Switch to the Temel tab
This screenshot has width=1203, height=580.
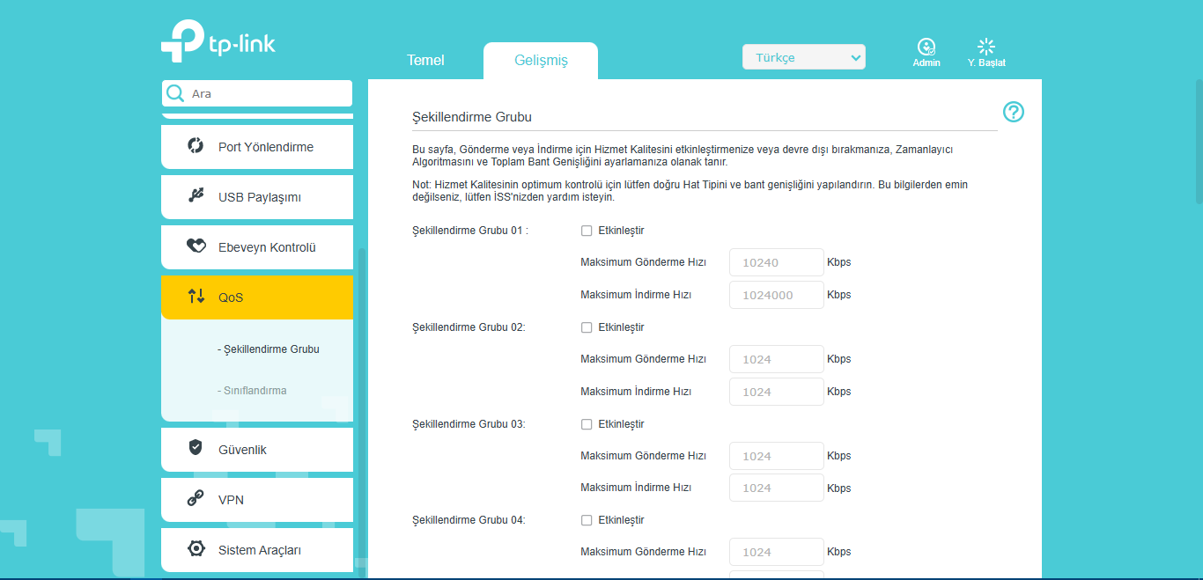425,61
